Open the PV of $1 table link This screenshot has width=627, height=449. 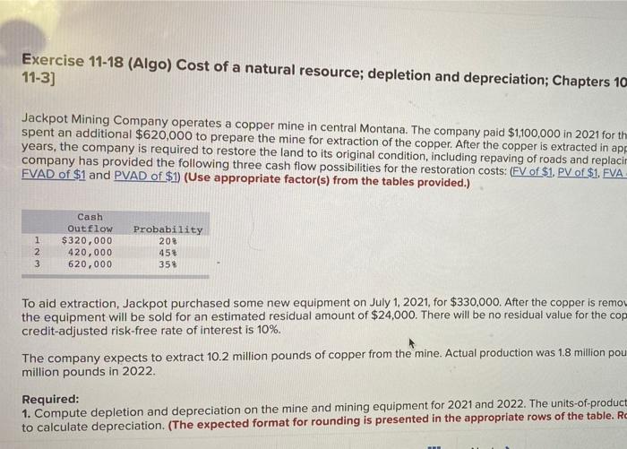(578, 172)
